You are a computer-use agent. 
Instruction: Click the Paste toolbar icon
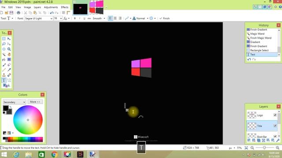point(35,13)
